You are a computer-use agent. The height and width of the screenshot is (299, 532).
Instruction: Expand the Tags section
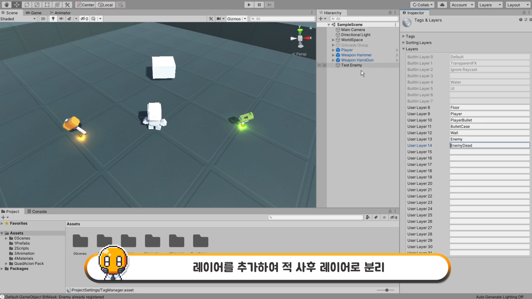(x=410, y=36)
